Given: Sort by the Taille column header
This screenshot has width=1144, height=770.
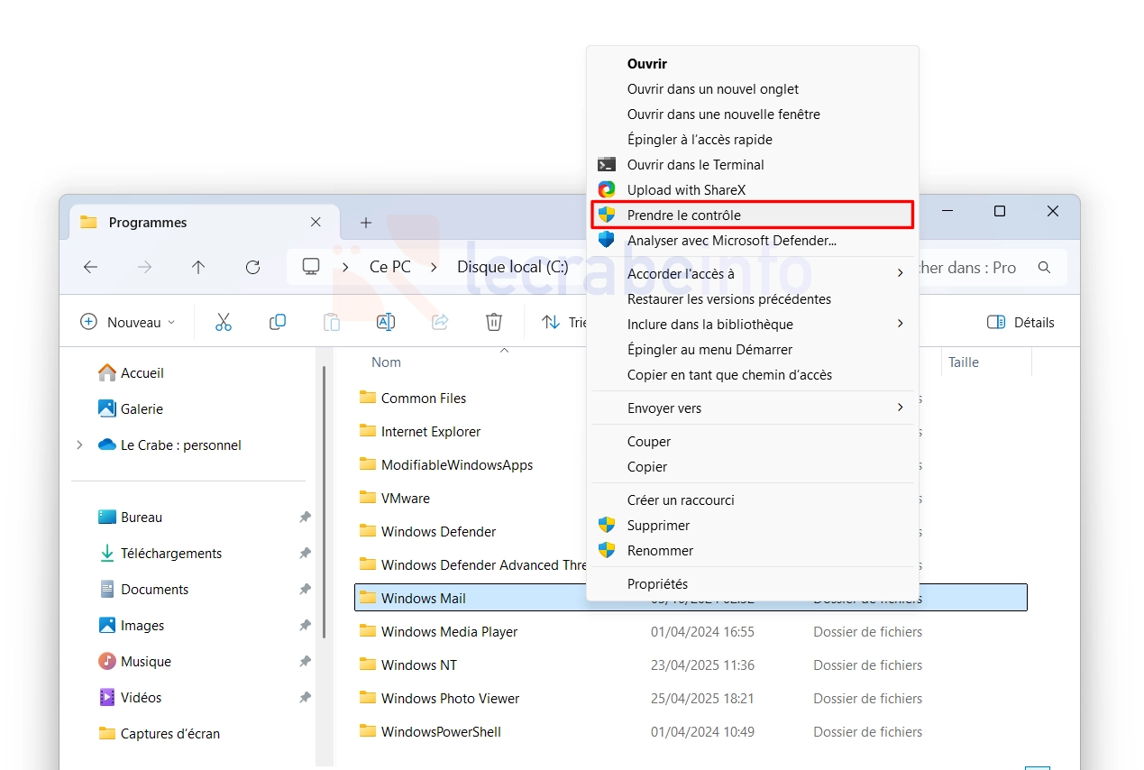Looking at the screenshot, I should [964, 362].
